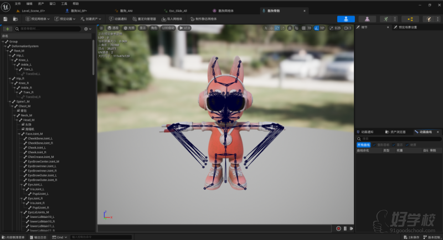443x240 pixels.
Task: Click the save asset floppy disk icon
Action: pyautogui.click(x=6, y=19)
